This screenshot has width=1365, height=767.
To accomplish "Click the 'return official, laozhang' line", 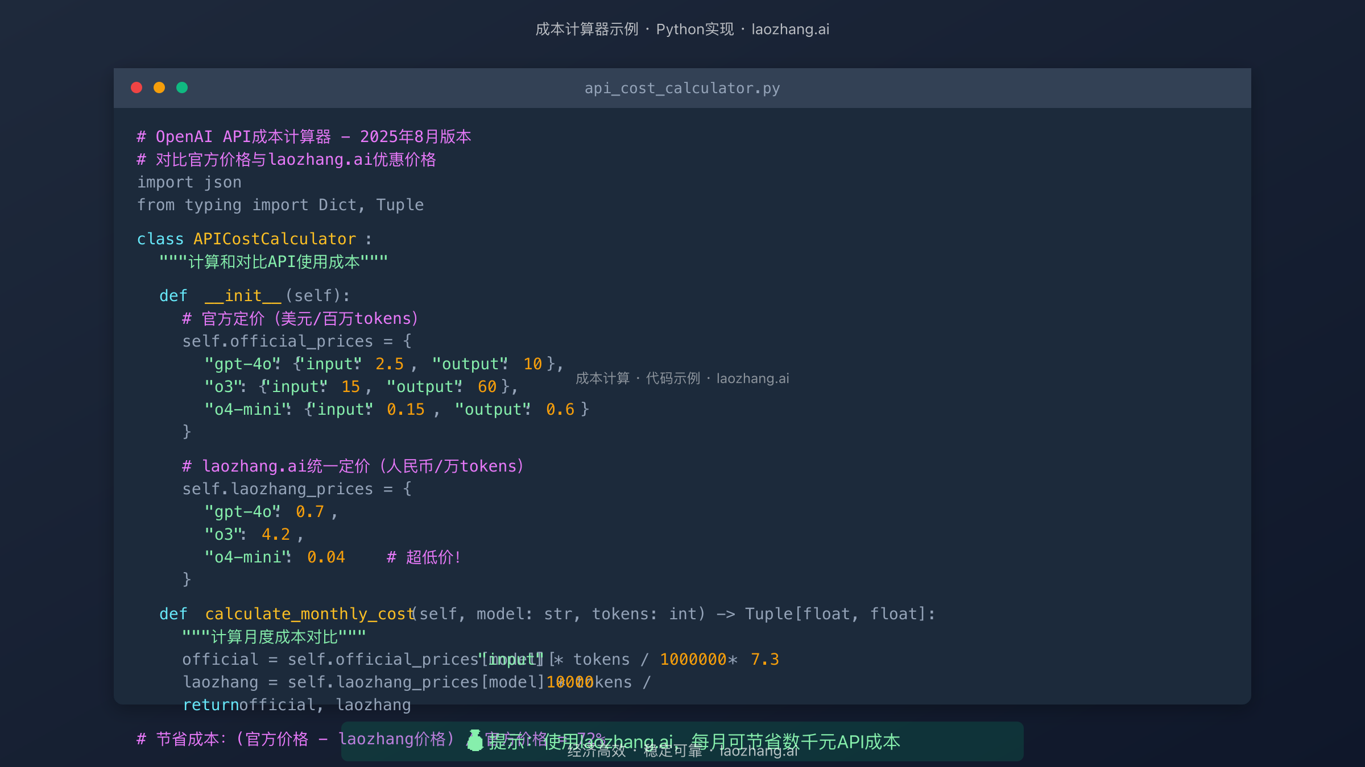I will click(x=297, y=705).
